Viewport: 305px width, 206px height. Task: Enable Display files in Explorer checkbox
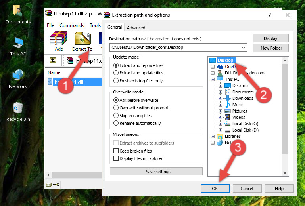(116, 158)
